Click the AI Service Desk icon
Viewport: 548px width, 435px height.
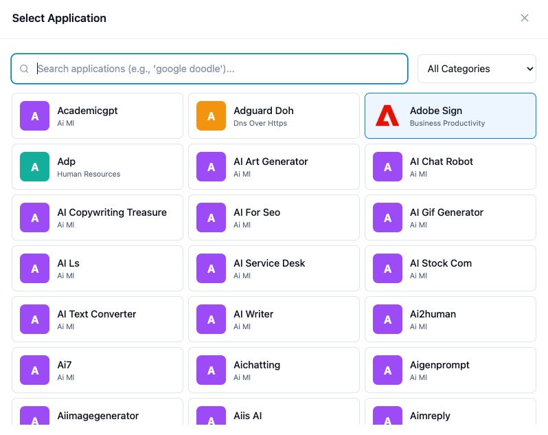coord(211,268)
